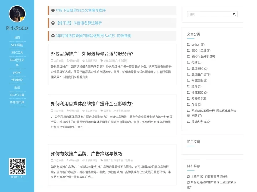Screen dimensions: 257x192
Task: Click the folder icon beside 抖音SEO (3)
Action: coord(189,92)
